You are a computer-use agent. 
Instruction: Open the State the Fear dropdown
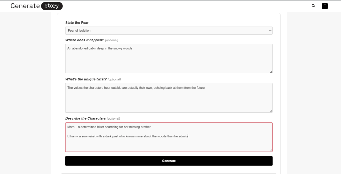(169, 31)
